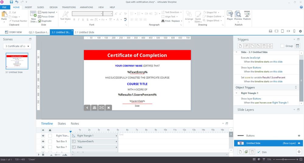Click the print icon on certificate slide
Screen dimensions: 304x163
[x=94, y=107]
